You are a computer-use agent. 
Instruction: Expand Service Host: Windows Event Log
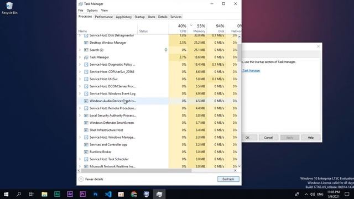80,93
